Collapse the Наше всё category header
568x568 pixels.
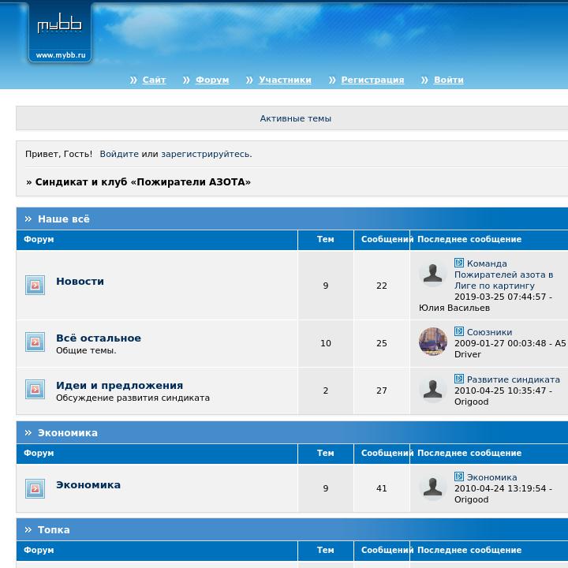click(28, 219)
